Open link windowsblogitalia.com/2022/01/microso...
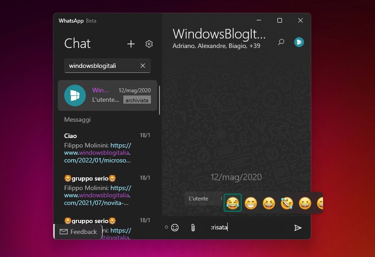The image size is (375, 257). (x=98, y=153)
